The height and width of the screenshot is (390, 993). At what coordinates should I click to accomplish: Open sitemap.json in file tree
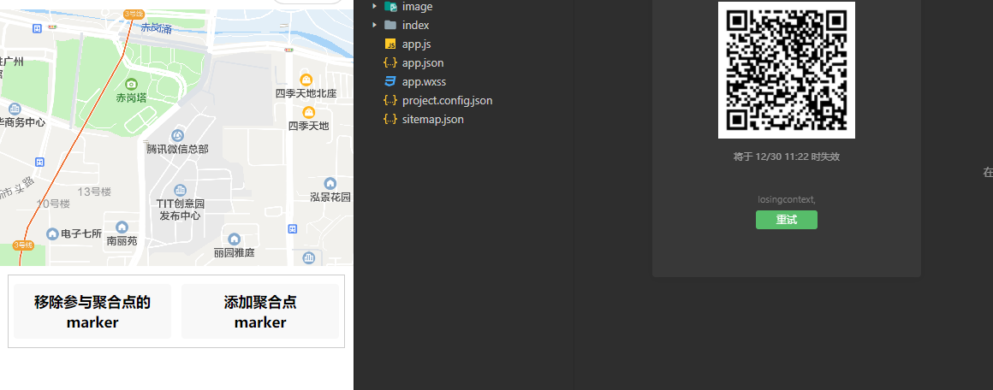(x=432, y=119)
